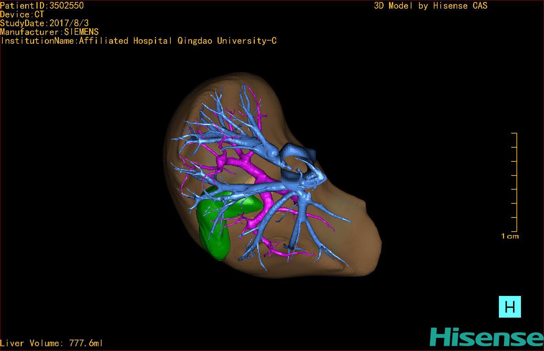Click the cyan H orientation marker
The height and width of the screenshot is (351, 544).
510,307
